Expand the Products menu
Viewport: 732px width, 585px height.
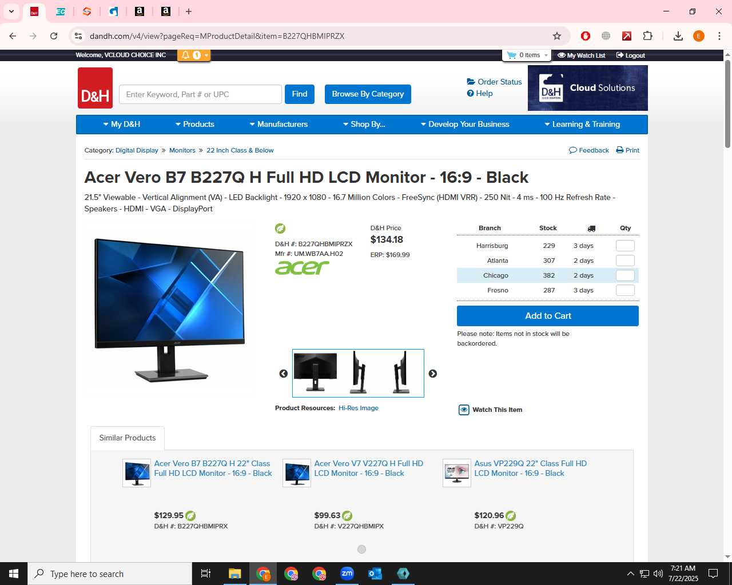(x=194, y=124)
